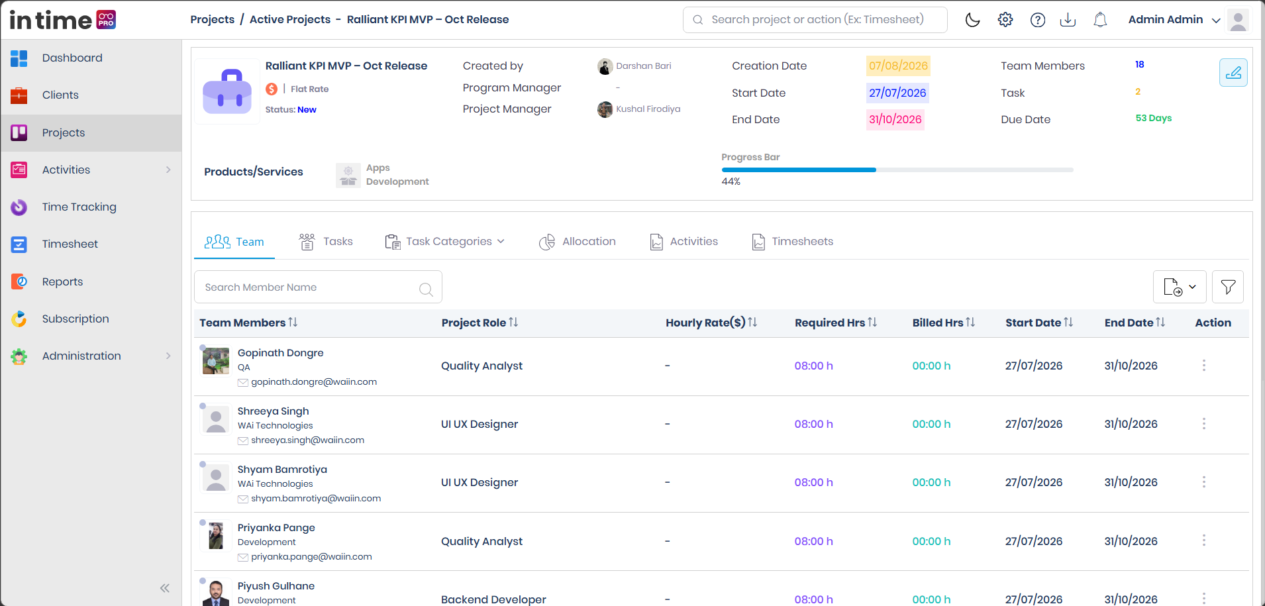Expand Administration sidebar submenu chevron

(x=168, y=356)
